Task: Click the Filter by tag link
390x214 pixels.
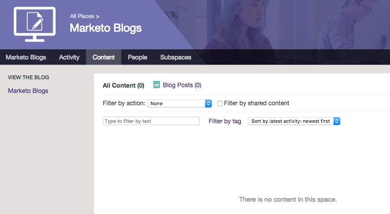Action: [225, 121]
